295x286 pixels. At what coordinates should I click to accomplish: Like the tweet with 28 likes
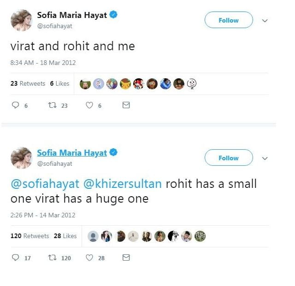click(x=90, y=258)
